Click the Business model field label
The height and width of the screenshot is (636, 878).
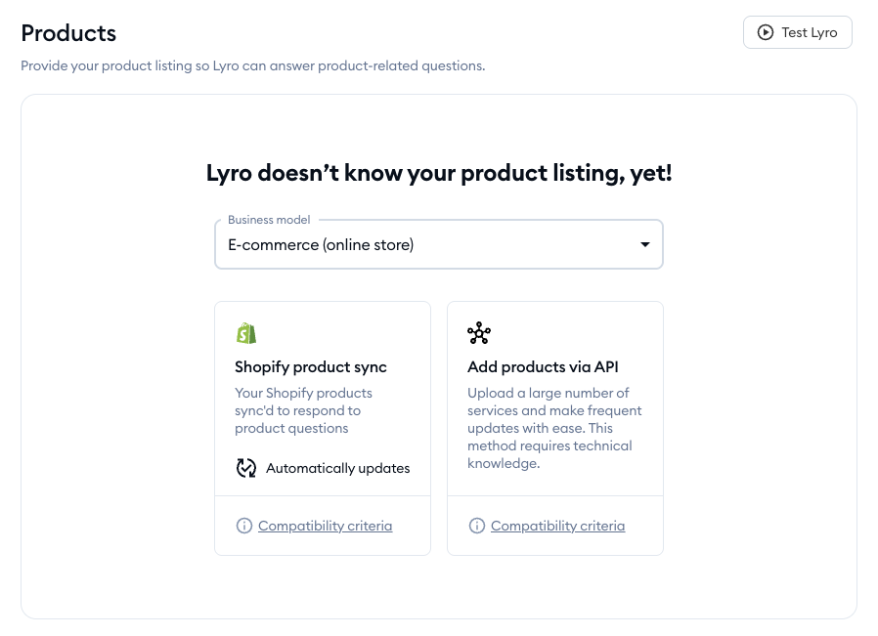(269, 220)
